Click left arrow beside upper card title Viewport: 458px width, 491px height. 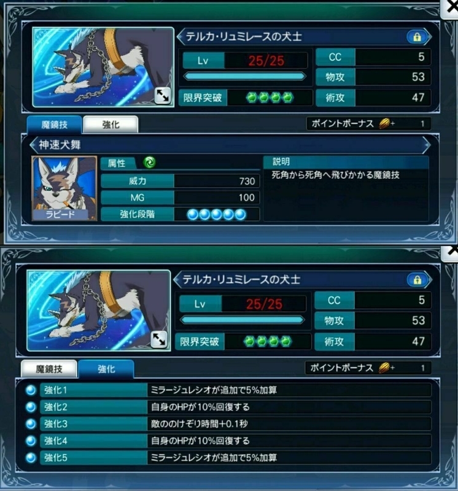point(180,37)
